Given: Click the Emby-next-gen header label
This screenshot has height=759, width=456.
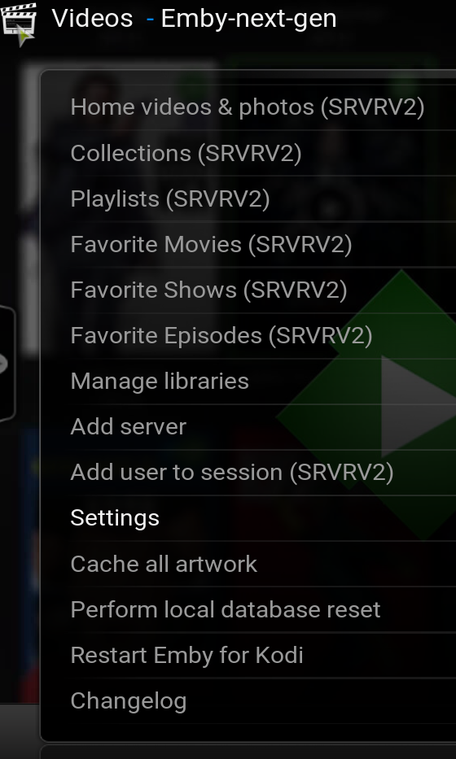Looking at the screenshot, I should click(x=248, y=19).
